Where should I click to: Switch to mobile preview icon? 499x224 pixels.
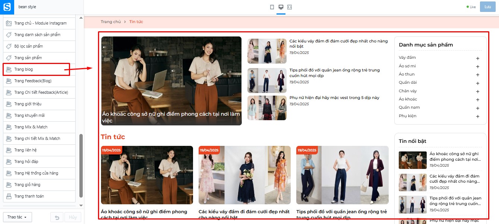272,7
